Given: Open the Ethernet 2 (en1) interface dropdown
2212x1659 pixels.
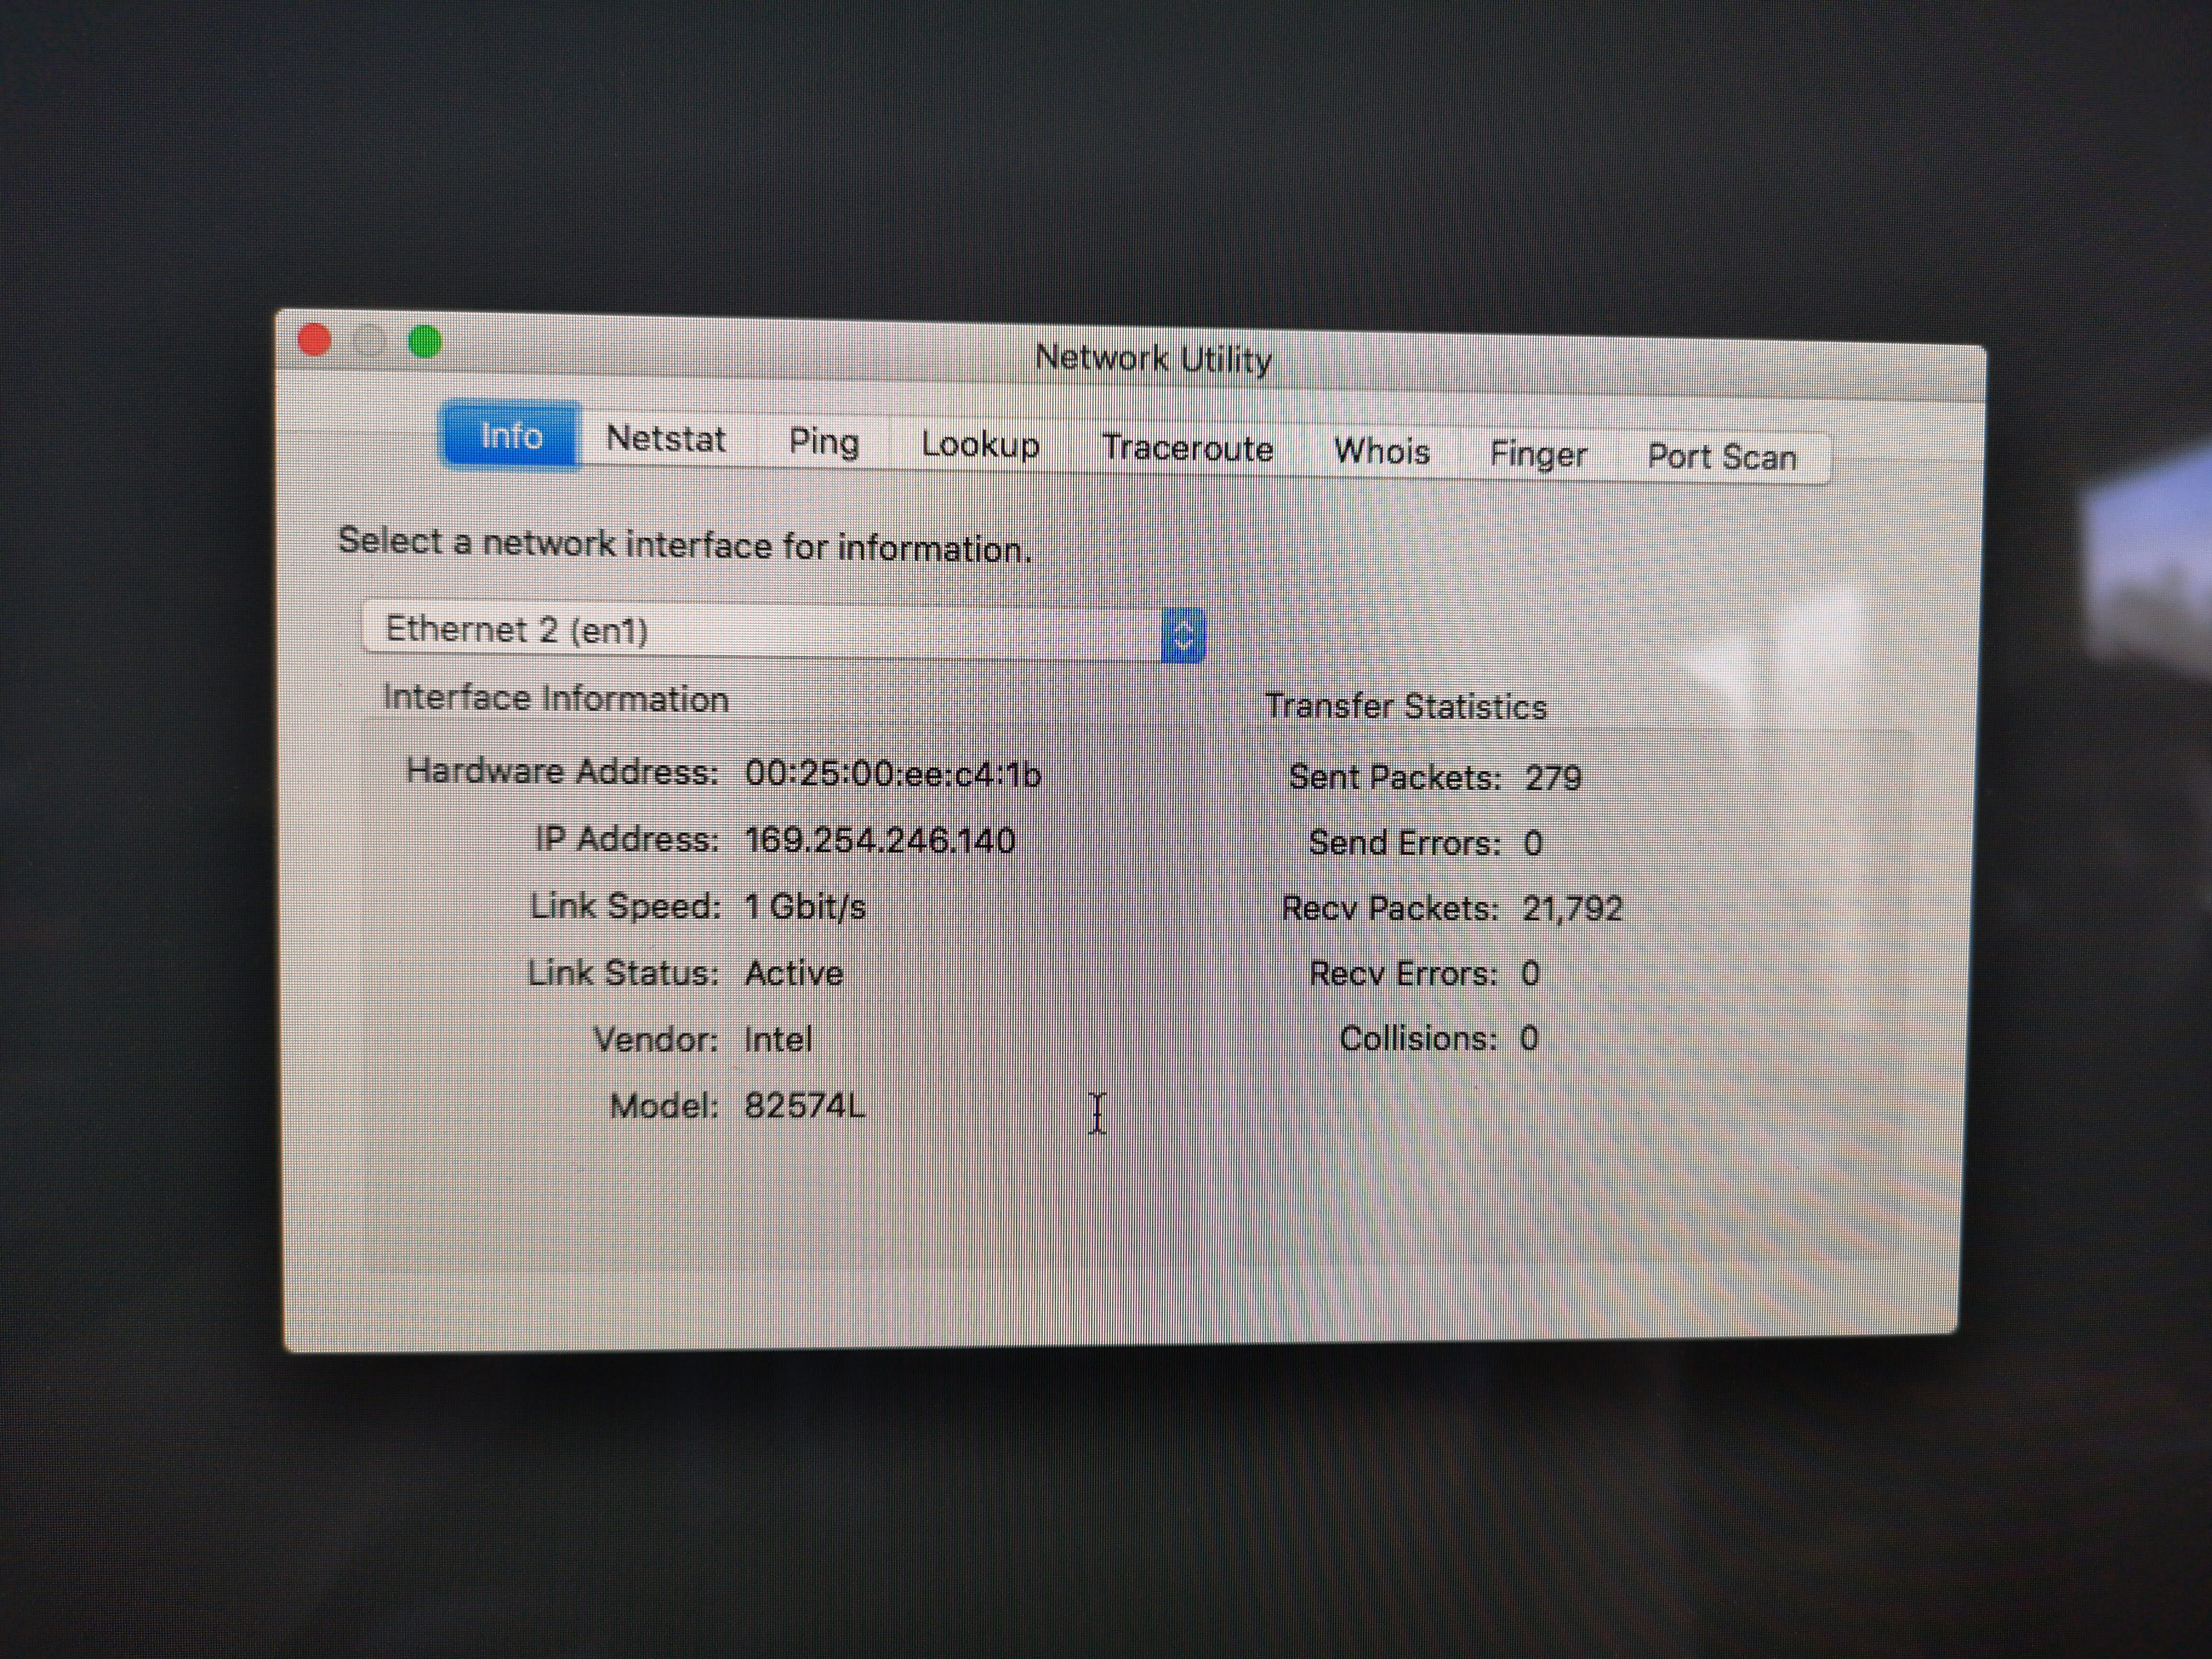Looking at the screenshot, I should pyautogui.click(x=784, y=632).
